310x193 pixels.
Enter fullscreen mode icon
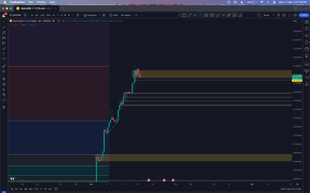(290, 15)
